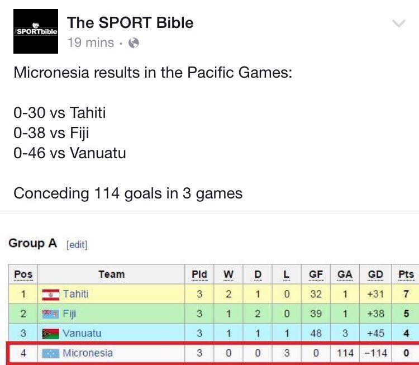Viewport: 419px width, 365px height.
Task: Click the GD column header
Action: (375, 274)
